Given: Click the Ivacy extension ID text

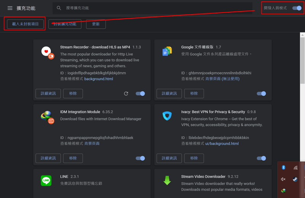Looking at the screenshot, I should click(x=215, y=138).
